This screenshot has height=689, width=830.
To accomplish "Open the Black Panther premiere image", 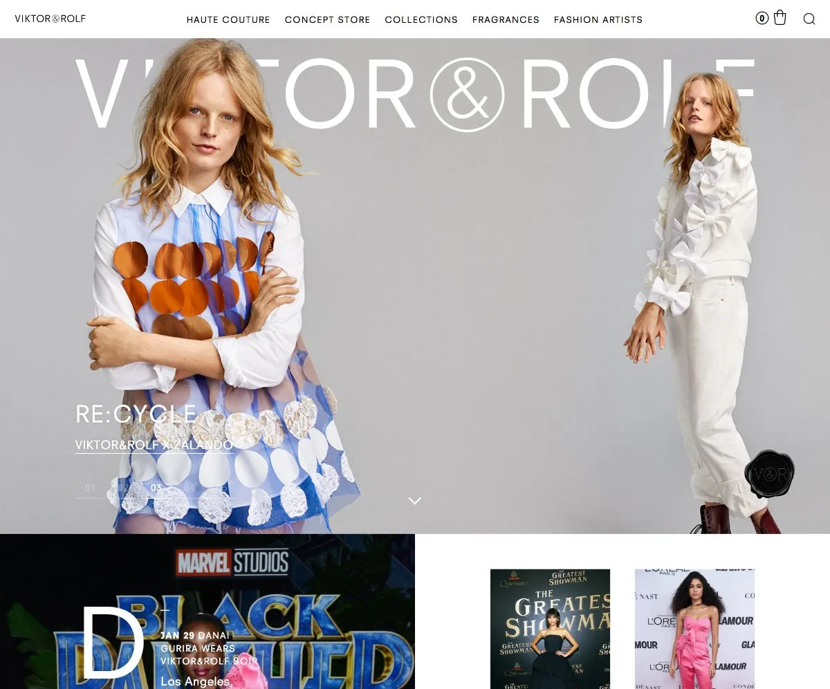I will point(207,612).
